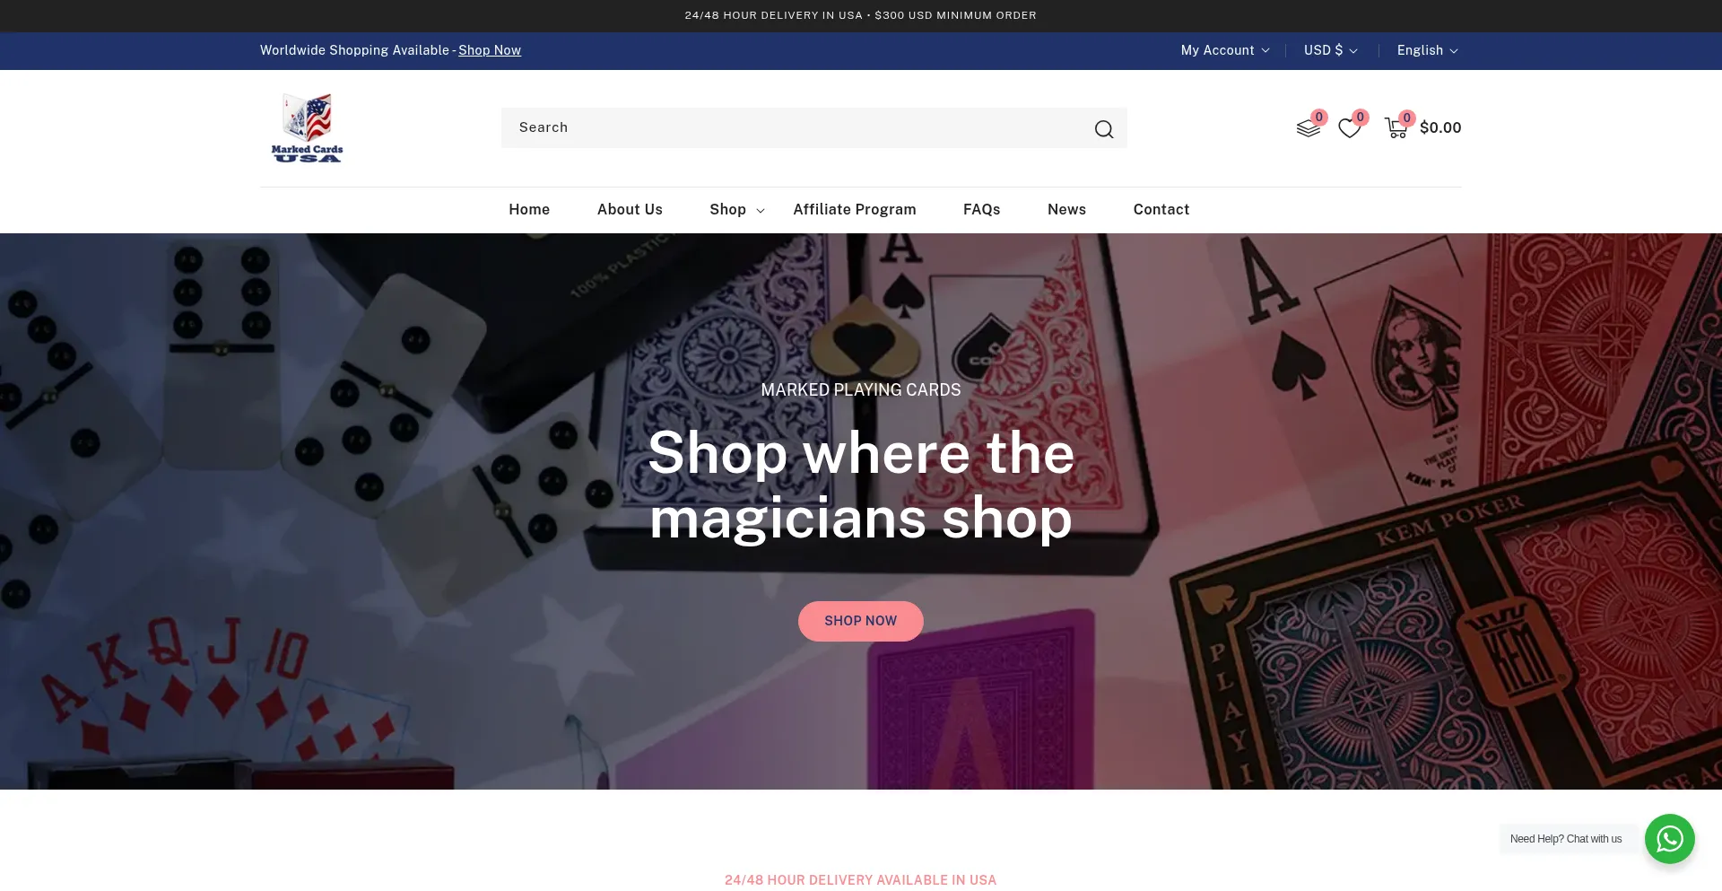1722x891 pixels.
Task: Open the Affiliate Program menu item
Action: click(855, 209)
